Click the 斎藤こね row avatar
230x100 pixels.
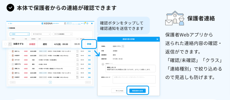(x=13, y=69)
